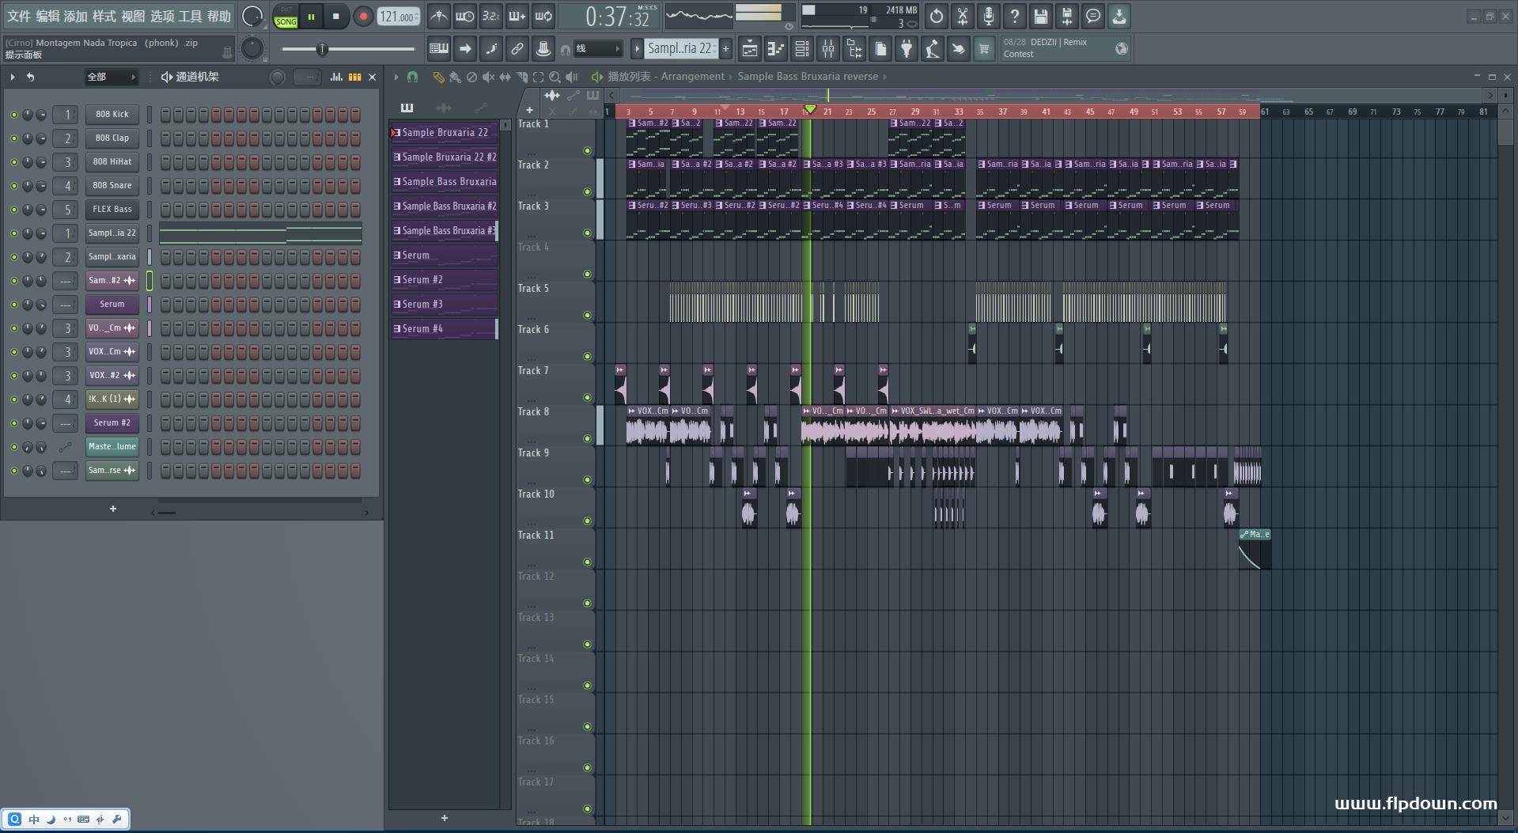
Task: Click the FLEX Bass channel button
Action: click(x=112, y=210)
